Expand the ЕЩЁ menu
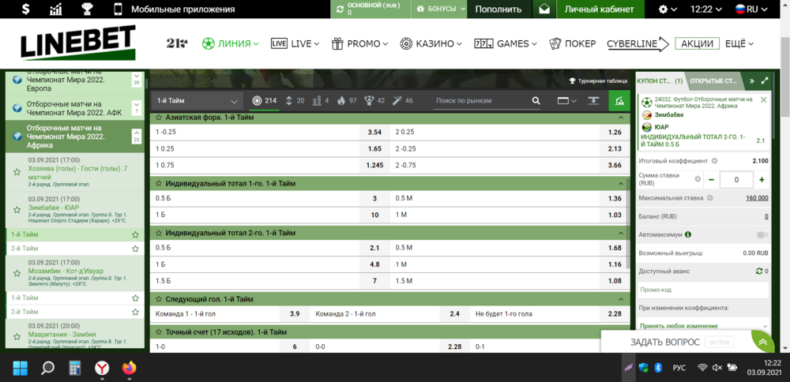Image resolution: width=790 pixels, height=382 pixels. pos(739,43)
